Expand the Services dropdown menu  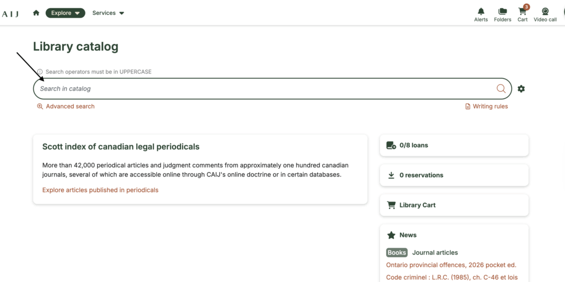[x=108, y=13]
